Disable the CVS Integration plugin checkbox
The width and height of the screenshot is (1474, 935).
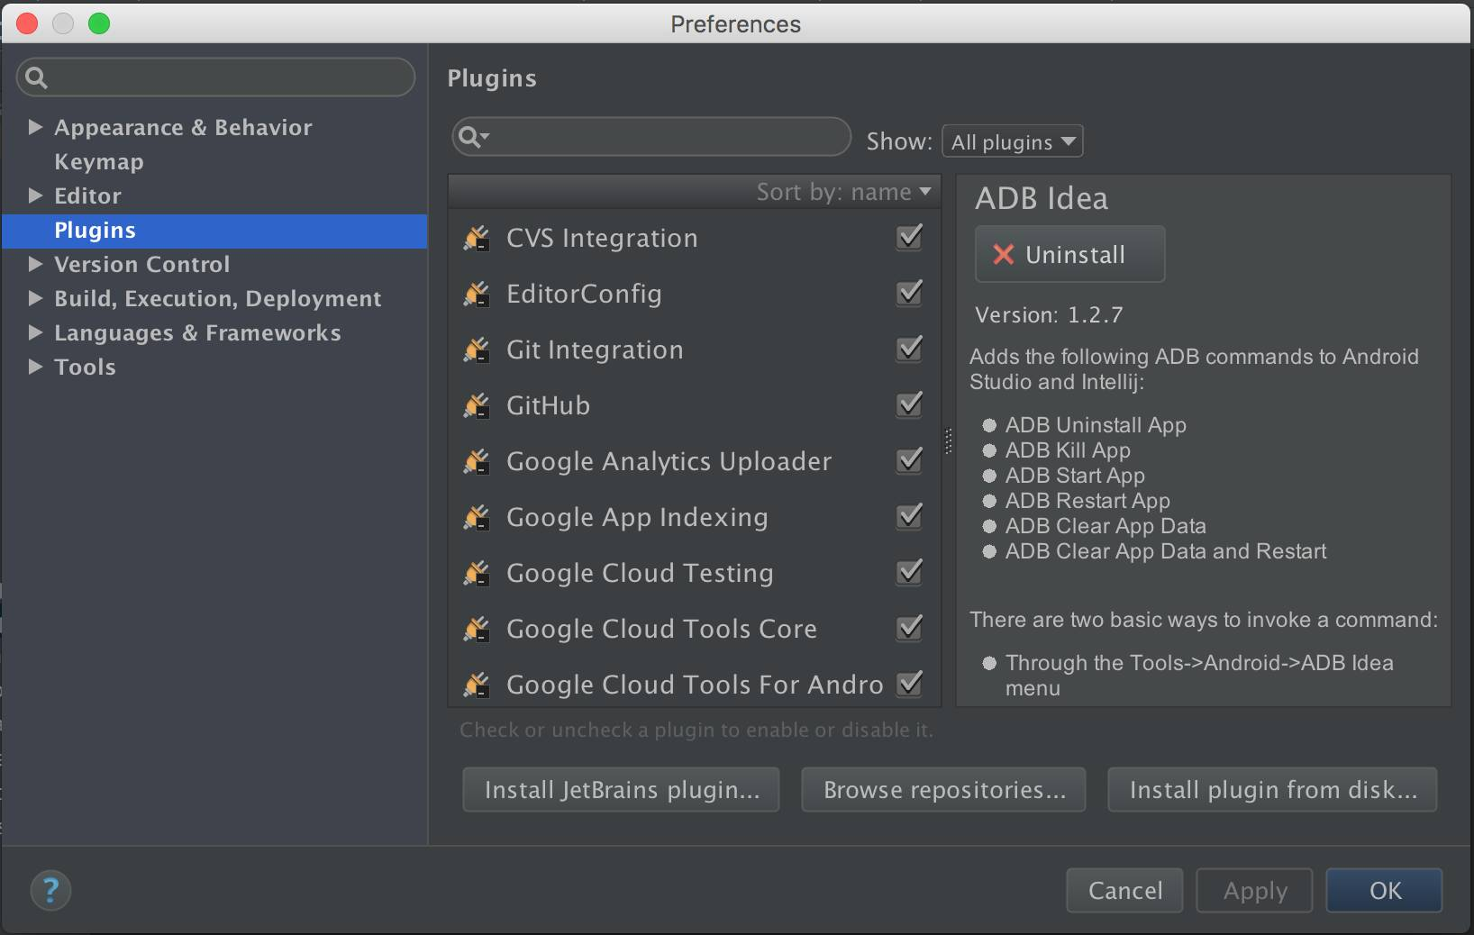pos(909,237)
